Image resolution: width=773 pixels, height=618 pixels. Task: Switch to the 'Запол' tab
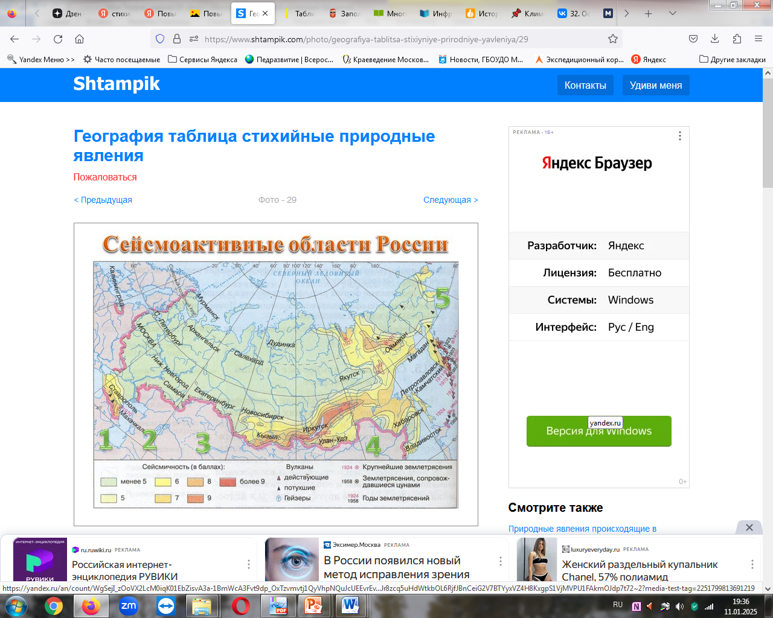click(x=345, y=13)
